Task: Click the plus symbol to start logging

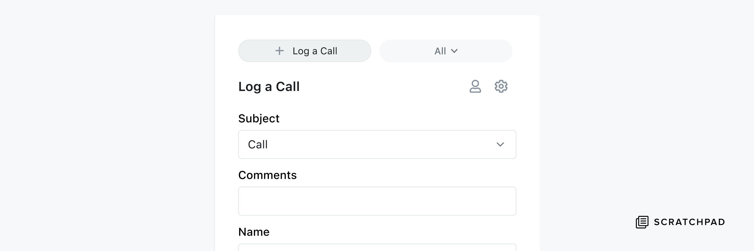Action: click(x=279, y=51)
